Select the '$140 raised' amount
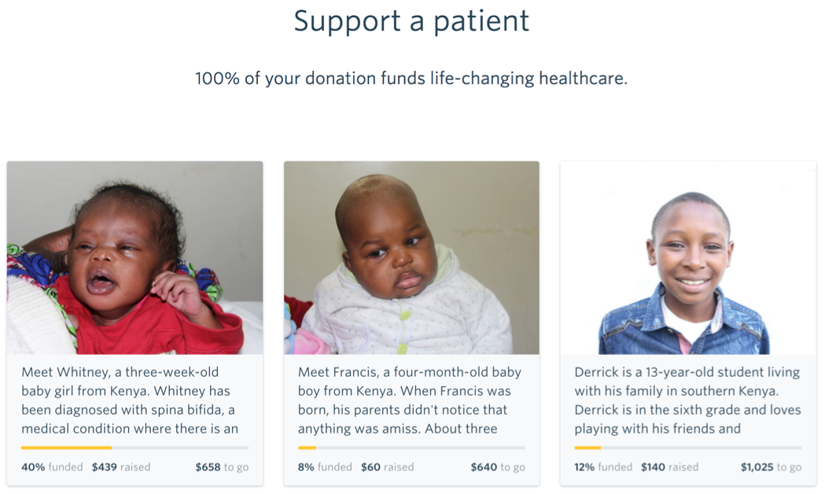 669,467
